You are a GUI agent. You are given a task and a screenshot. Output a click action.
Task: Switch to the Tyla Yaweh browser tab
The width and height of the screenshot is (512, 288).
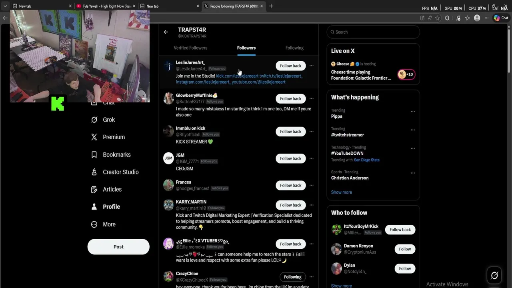[106, 6]
